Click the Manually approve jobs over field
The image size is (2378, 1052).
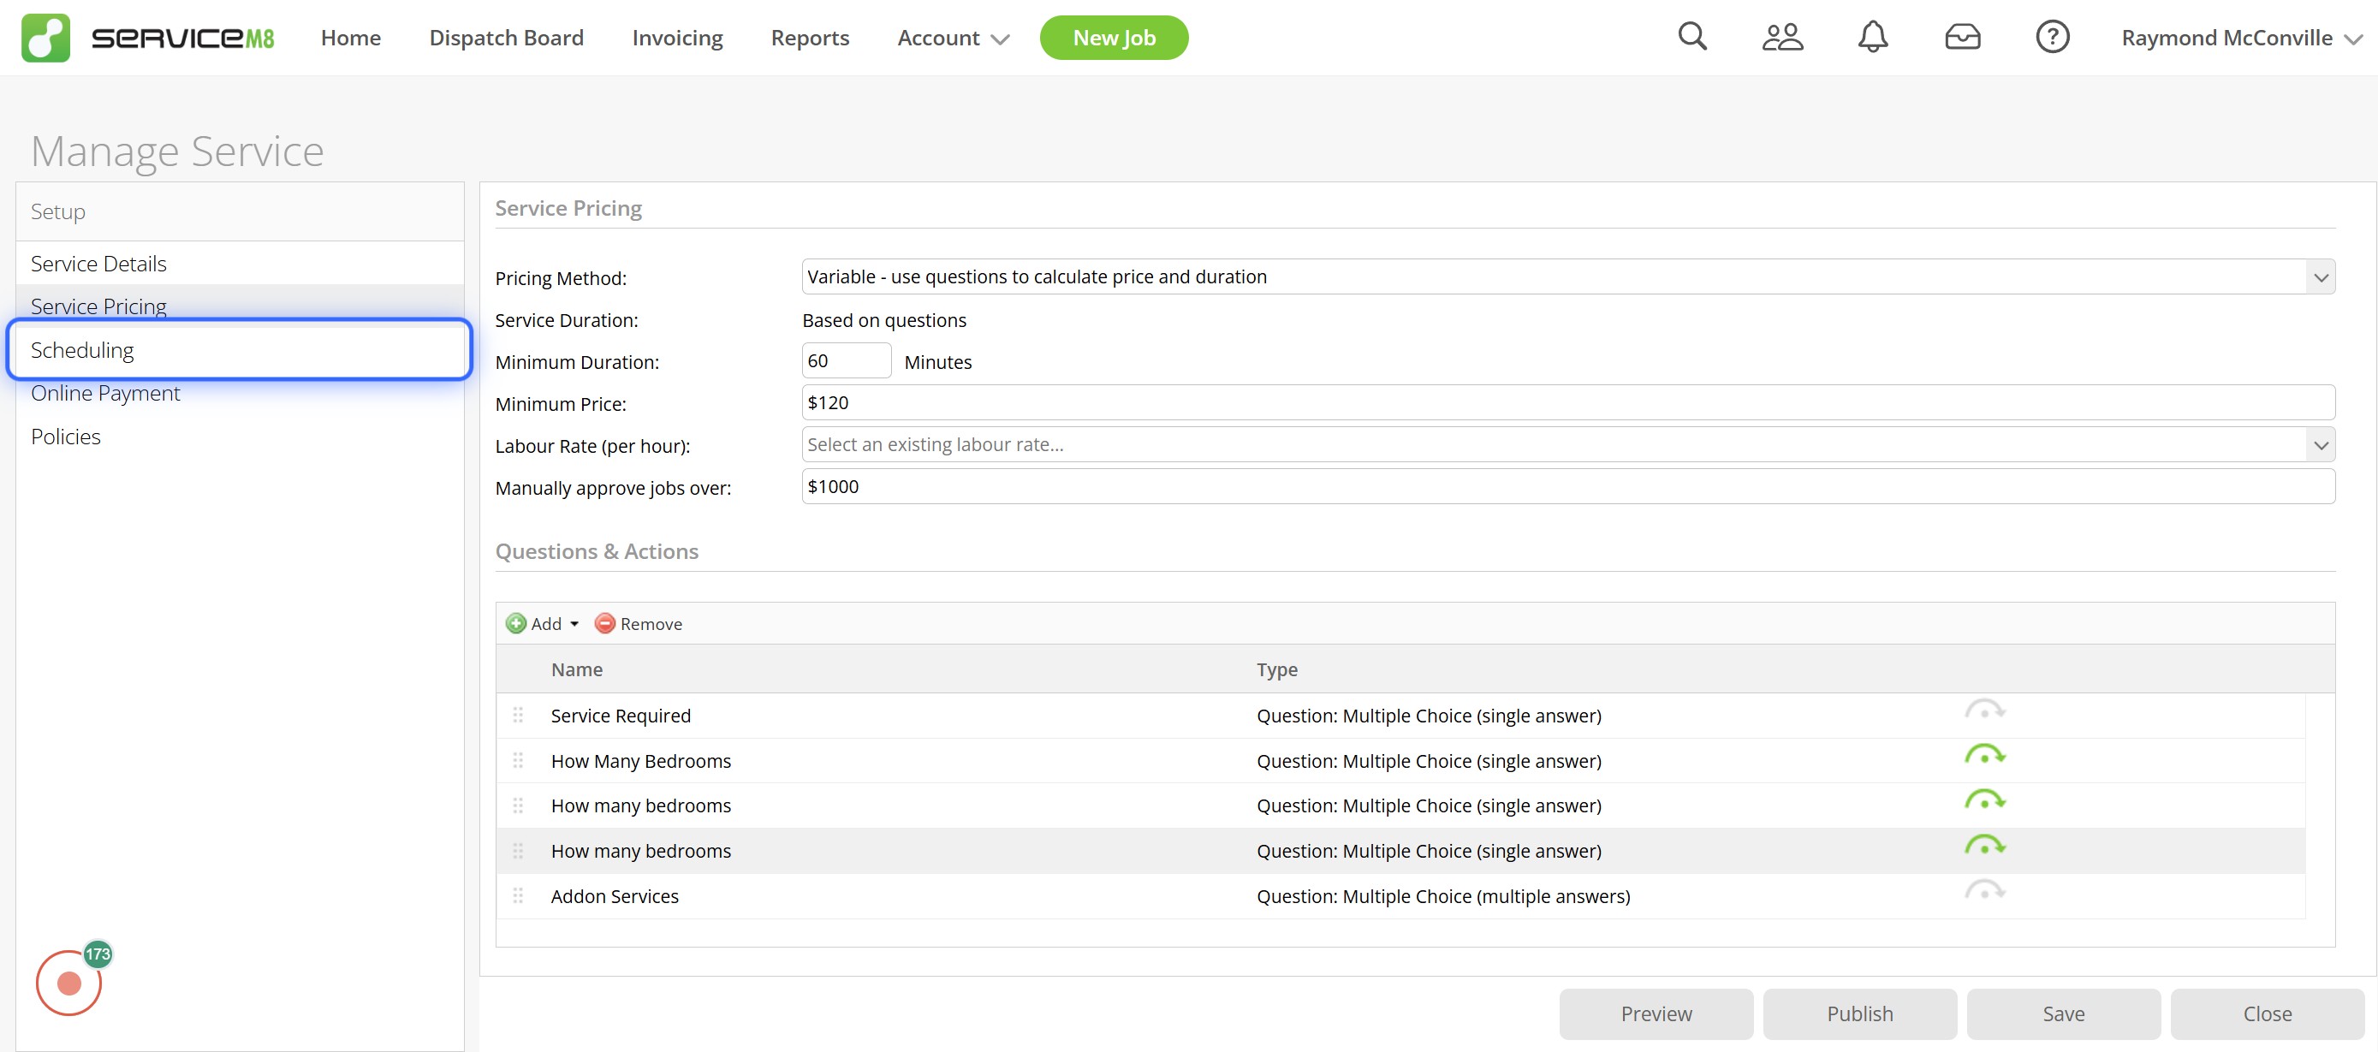pos(1568,486)
